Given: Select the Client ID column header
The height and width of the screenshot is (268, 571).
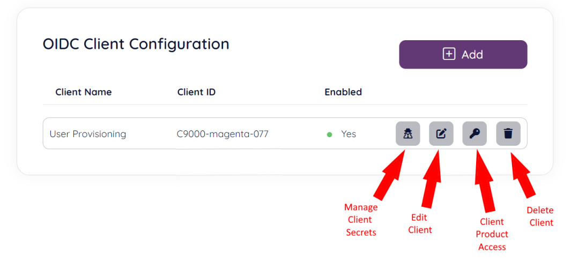Looking at the screenshot, I should [196, 92].
